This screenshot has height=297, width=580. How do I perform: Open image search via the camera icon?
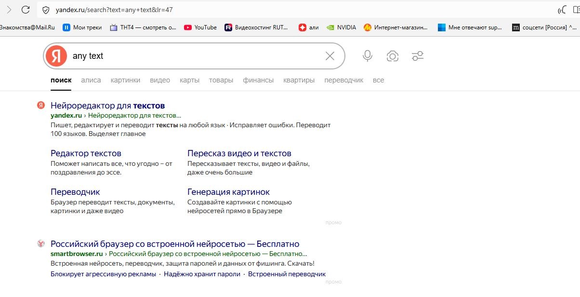(393, 56)
